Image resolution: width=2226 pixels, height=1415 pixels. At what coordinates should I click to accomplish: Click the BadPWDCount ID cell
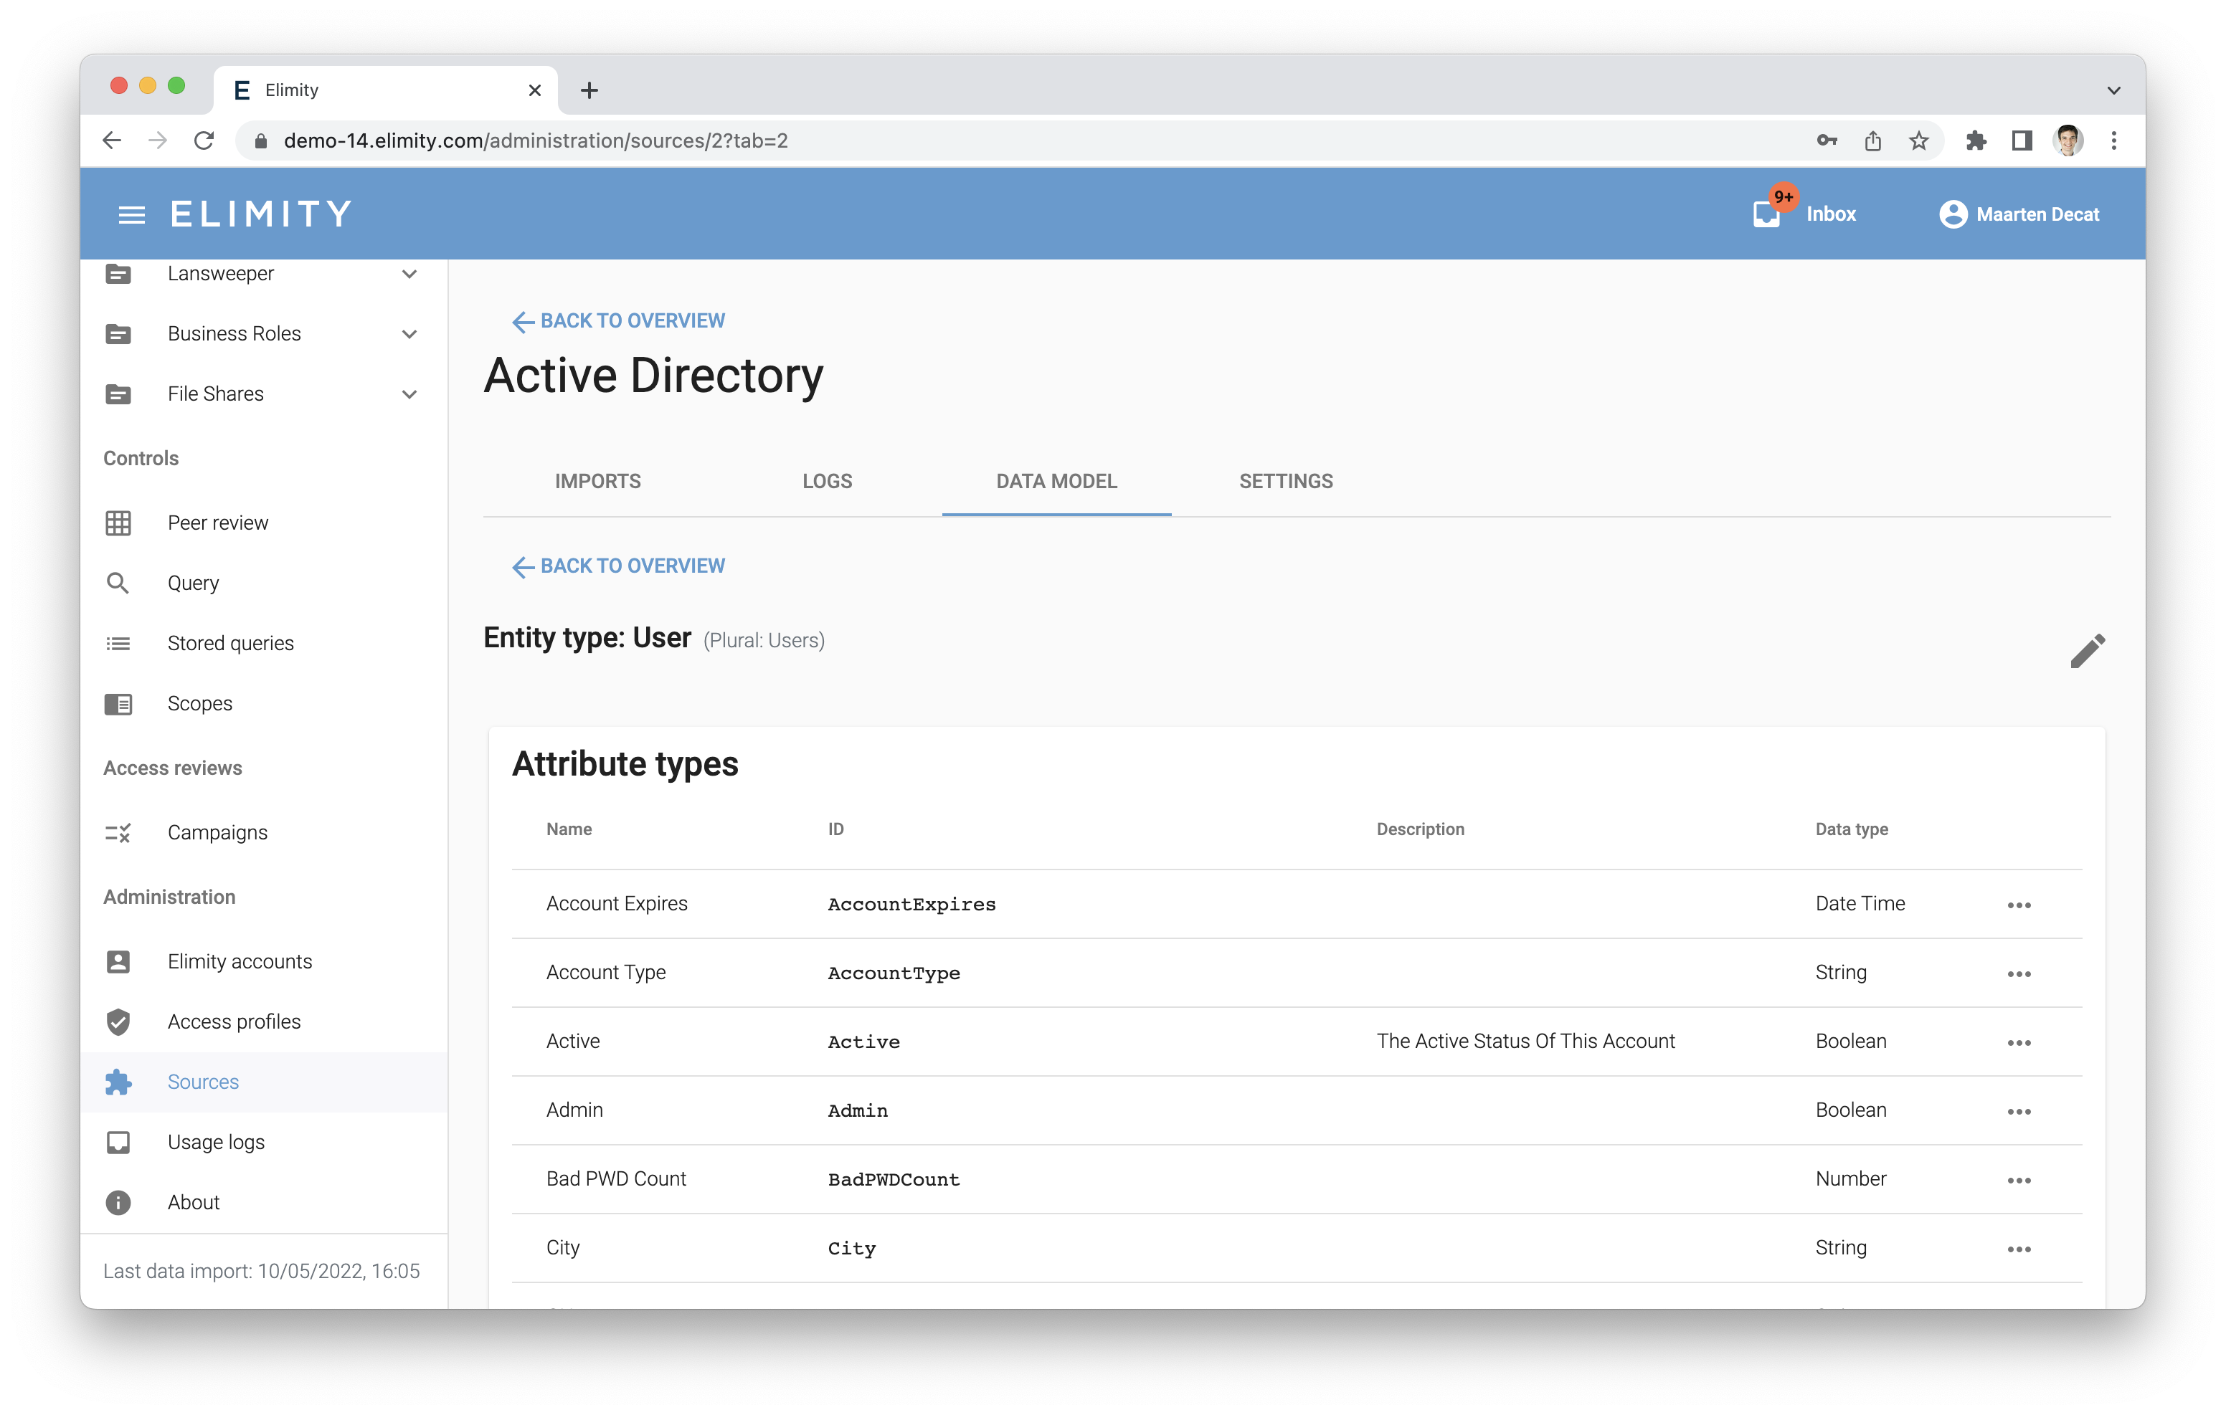tap(894, 1181)
